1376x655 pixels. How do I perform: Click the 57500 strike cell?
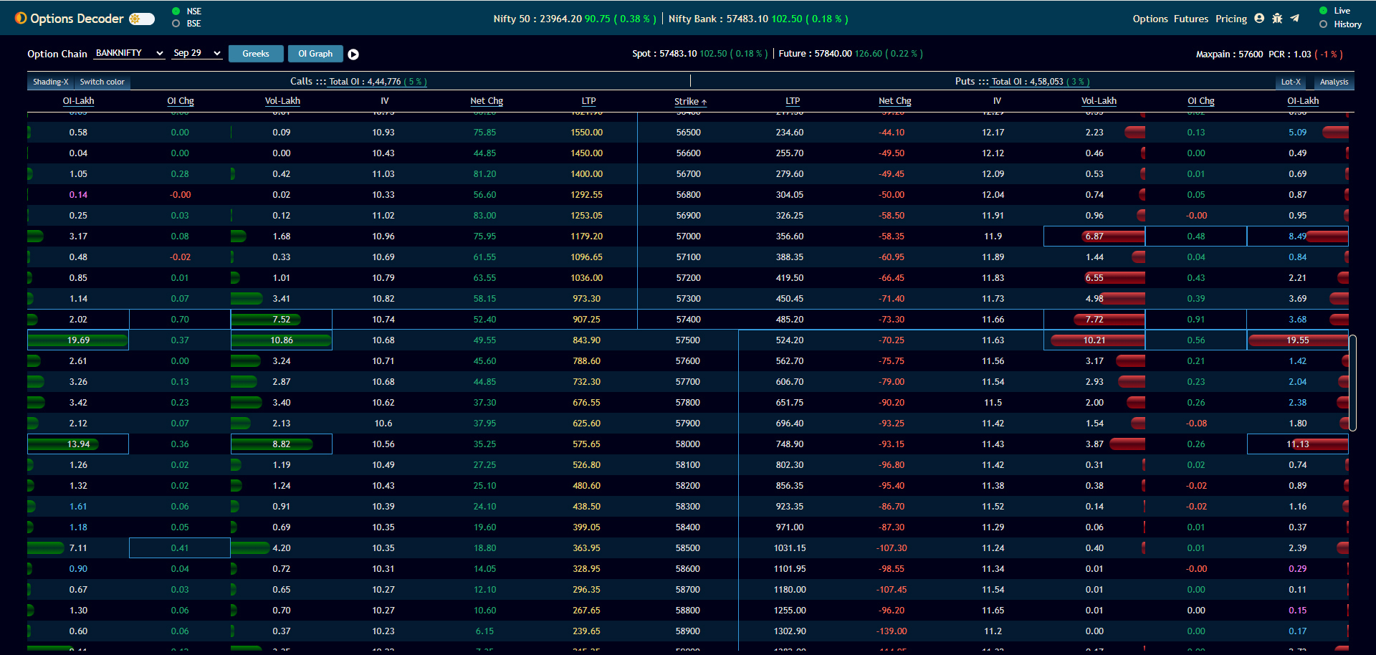coord(688,340)
